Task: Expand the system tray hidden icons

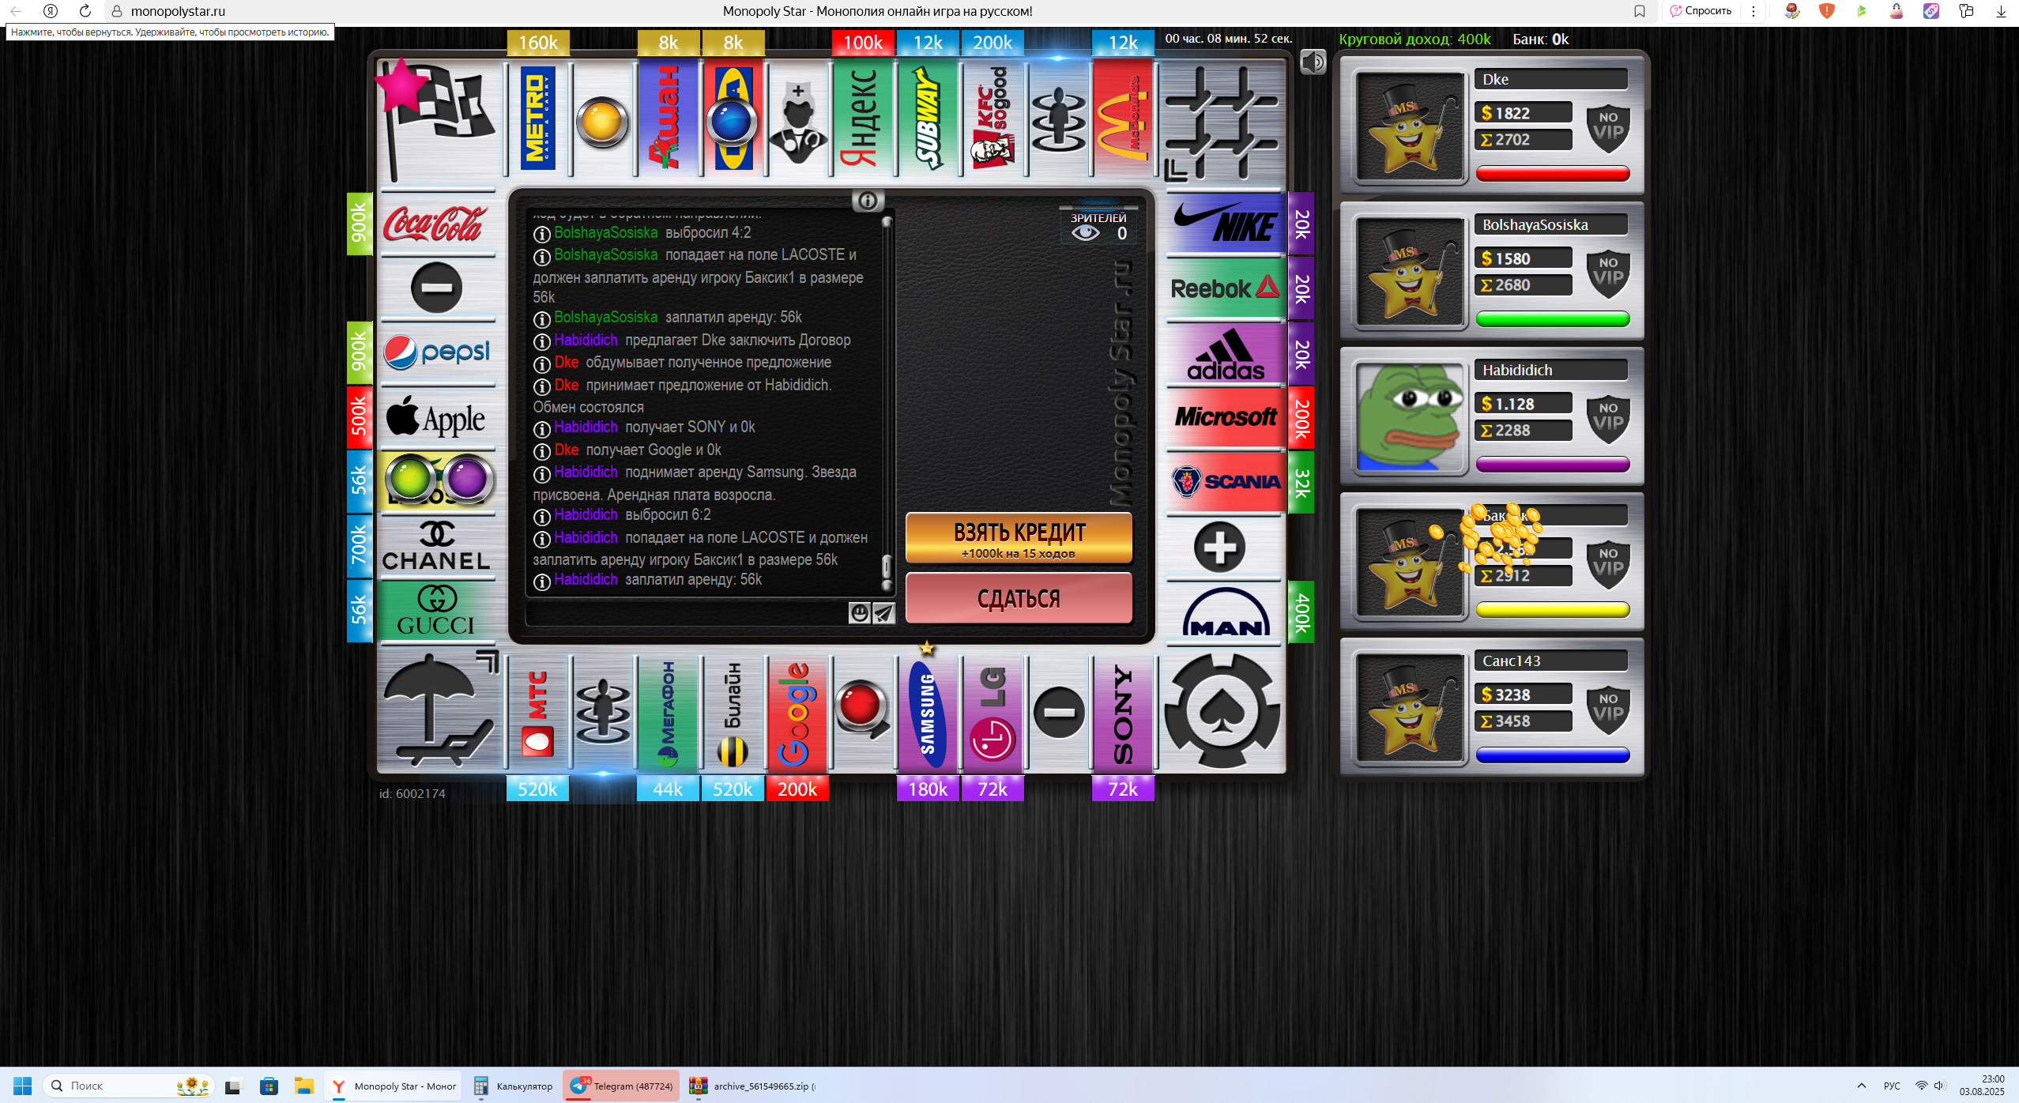Action: [x=1862, y=1086]
